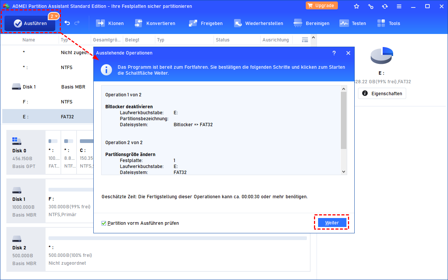The image size is (448, 280).
Task: Click the column settings icon in table header
Action: click(x=305, y=40)
